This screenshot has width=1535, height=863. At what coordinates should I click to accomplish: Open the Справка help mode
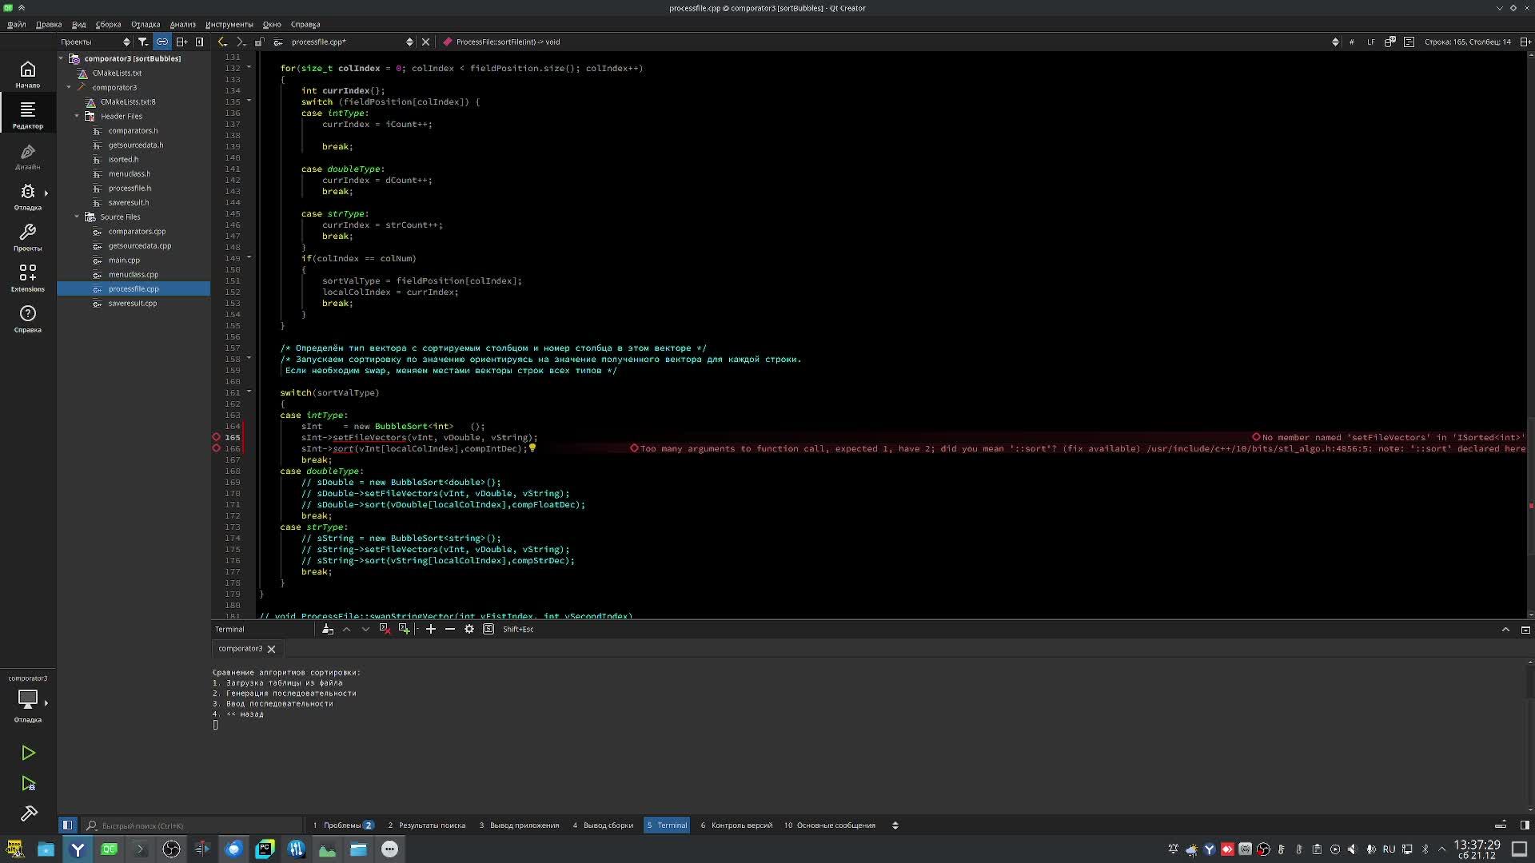point(27,319)
